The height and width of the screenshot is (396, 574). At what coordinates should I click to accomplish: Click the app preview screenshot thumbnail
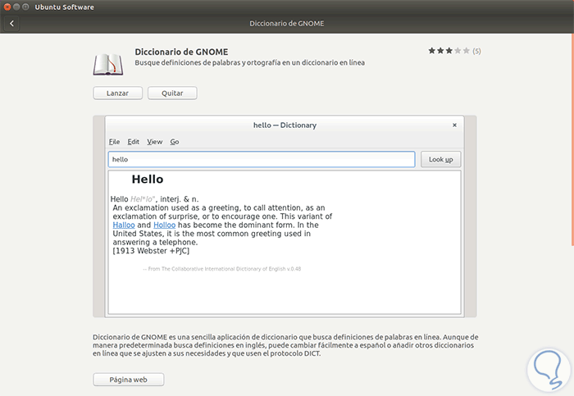[x=285, y=216]
